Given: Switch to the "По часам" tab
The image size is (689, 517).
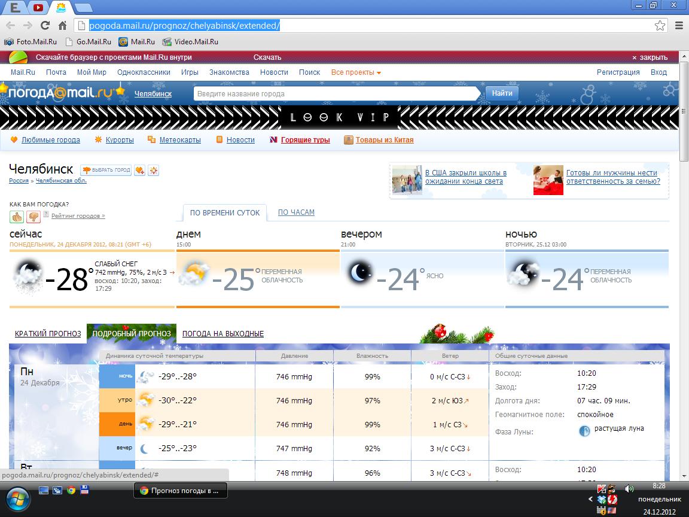Looking at the screenshot, I should 296,212.
